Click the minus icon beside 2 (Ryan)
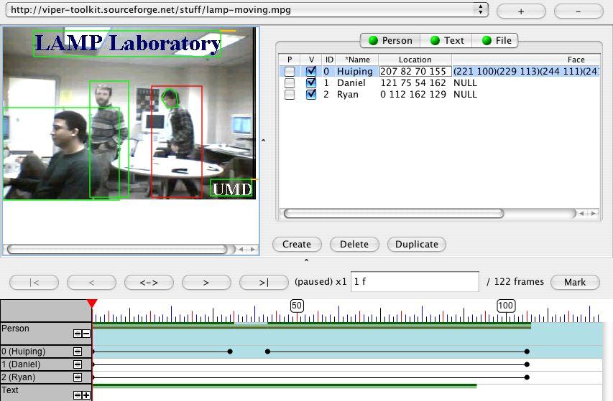613x401 pixels. [78, 377]
